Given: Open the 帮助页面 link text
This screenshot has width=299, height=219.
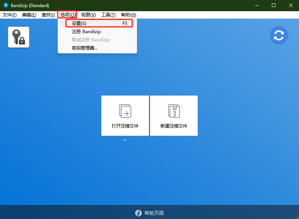Looking at the screenshot, I should pos(154,213).
